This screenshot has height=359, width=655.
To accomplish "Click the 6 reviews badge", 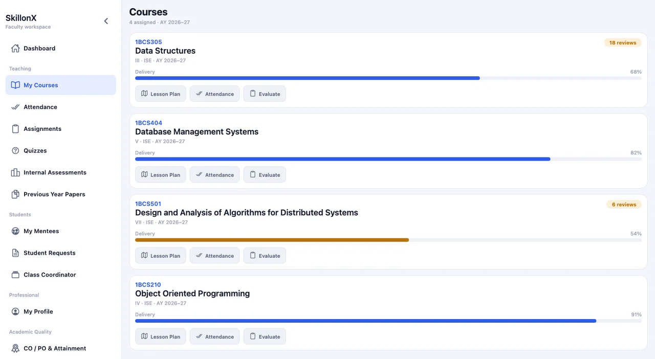I will pyautogui.click(x=624, y=205).
